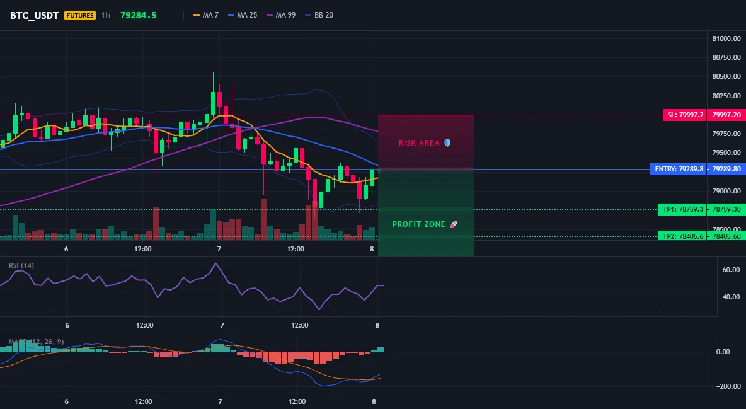Click the 80250.00 price axis label
This screenshot has height=409, width=746.
point(726,96)
